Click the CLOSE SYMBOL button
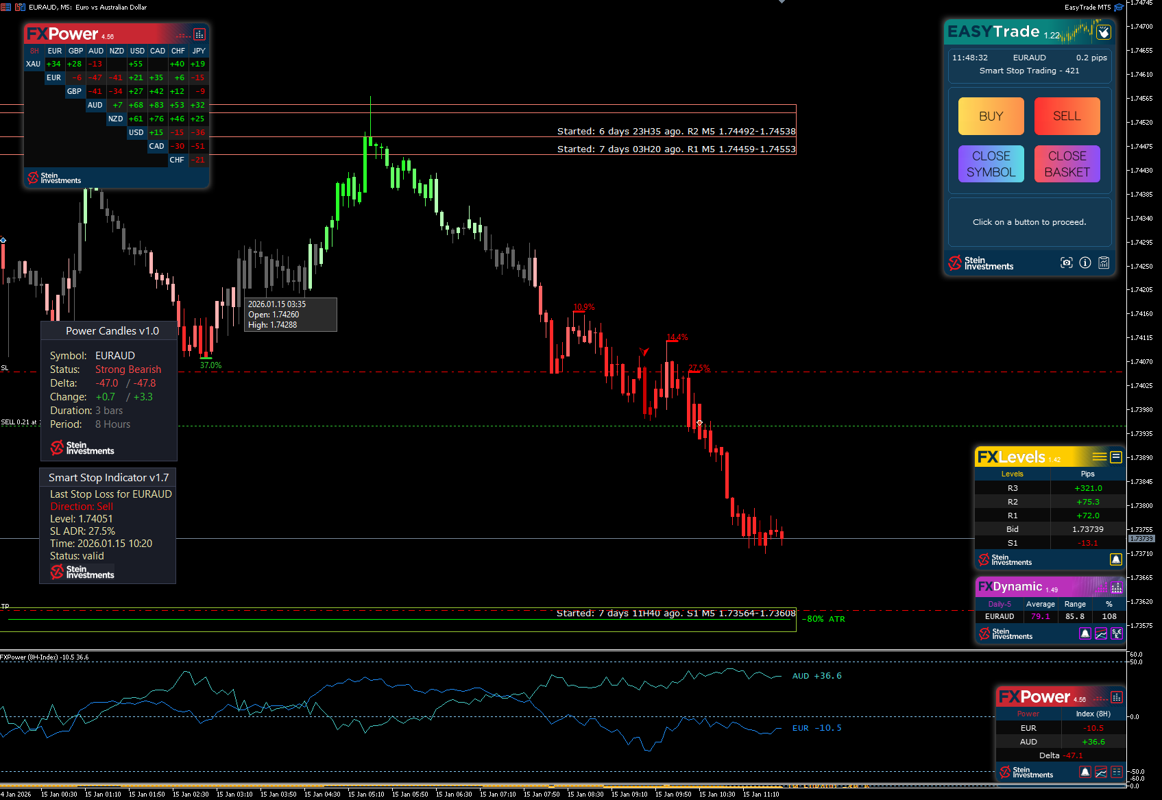Image resolution: width=1162 pixels, height=800 pixels. coord(991,164)
